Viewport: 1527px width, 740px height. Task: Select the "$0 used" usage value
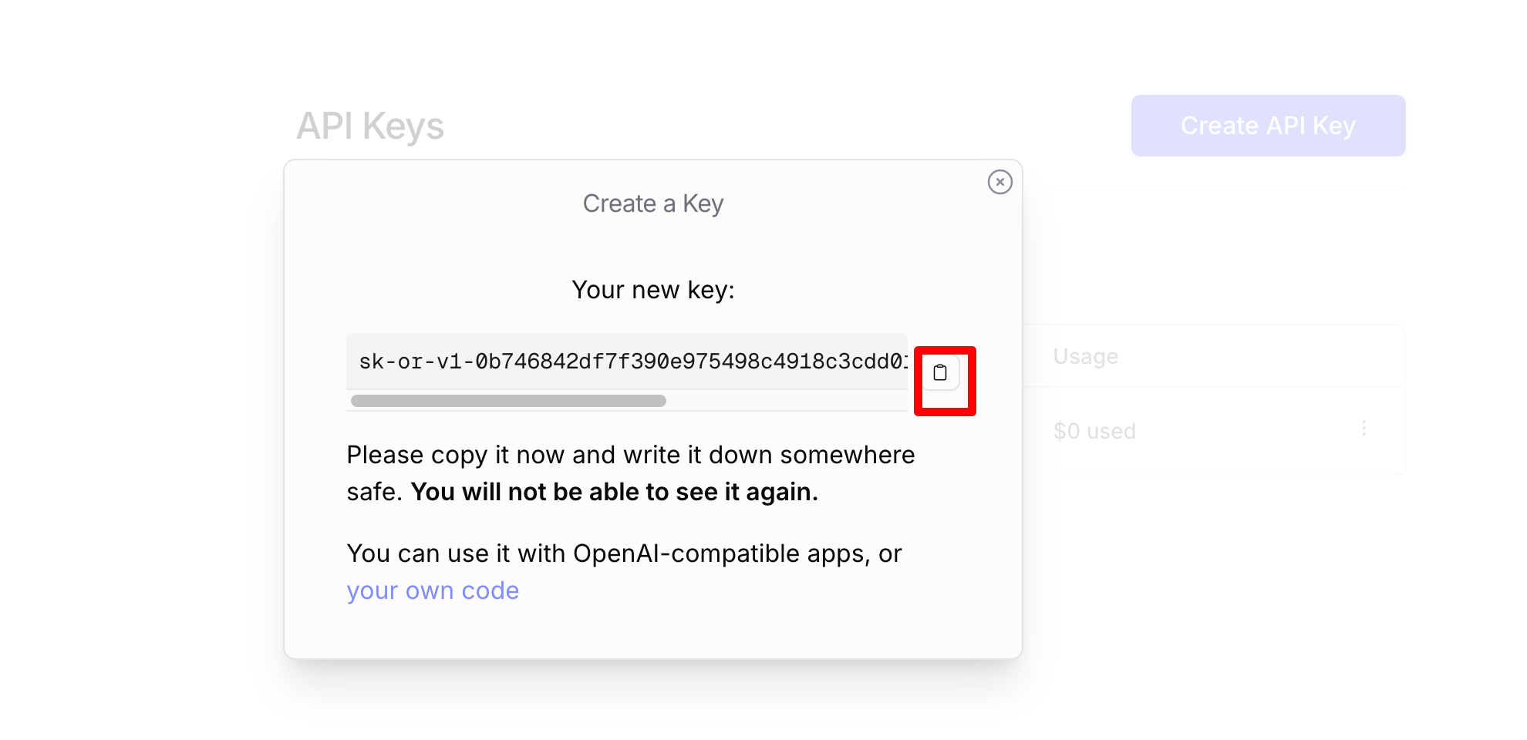1094,431
